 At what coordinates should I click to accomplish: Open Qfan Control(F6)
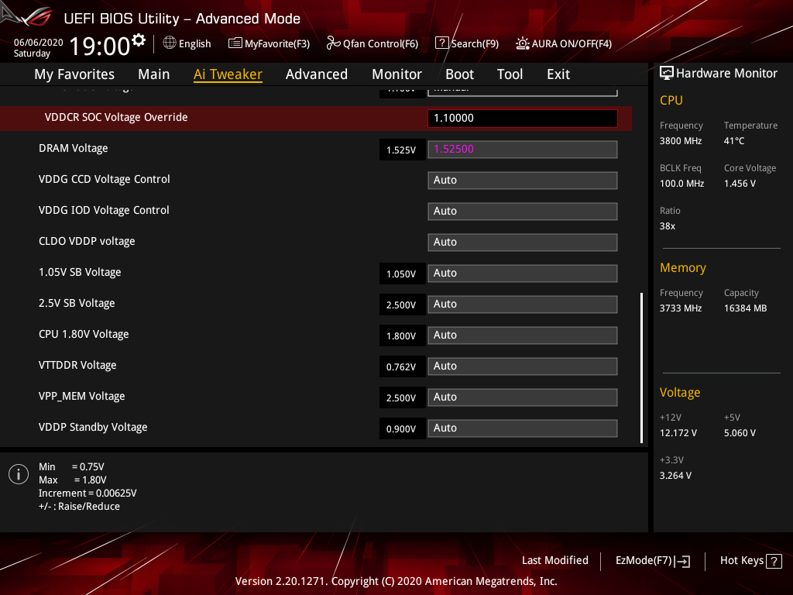tap(380, 43)
